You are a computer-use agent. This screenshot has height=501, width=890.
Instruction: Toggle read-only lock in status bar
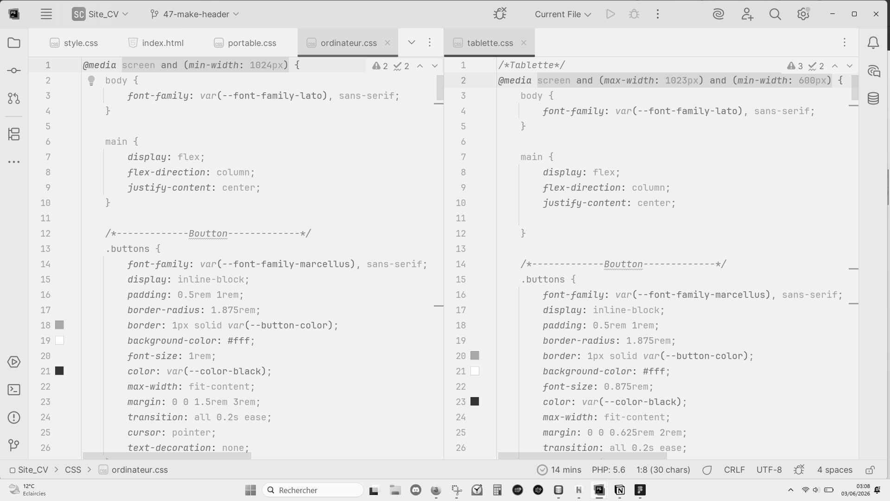click(x=870, y=470)
